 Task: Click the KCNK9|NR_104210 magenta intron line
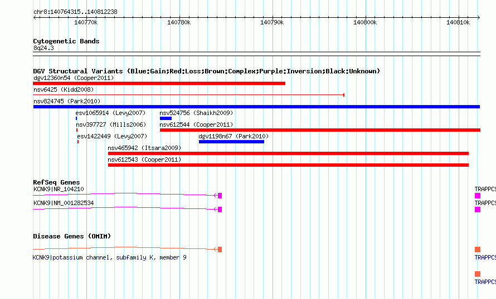[x=125, y=194]
